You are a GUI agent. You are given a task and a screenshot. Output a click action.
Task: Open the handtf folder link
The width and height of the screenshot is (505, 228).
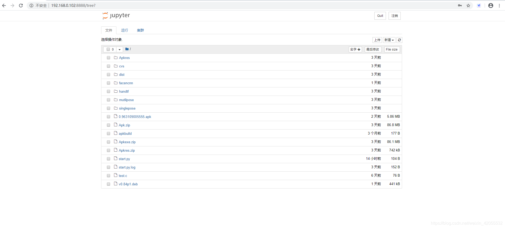(124, 91)
